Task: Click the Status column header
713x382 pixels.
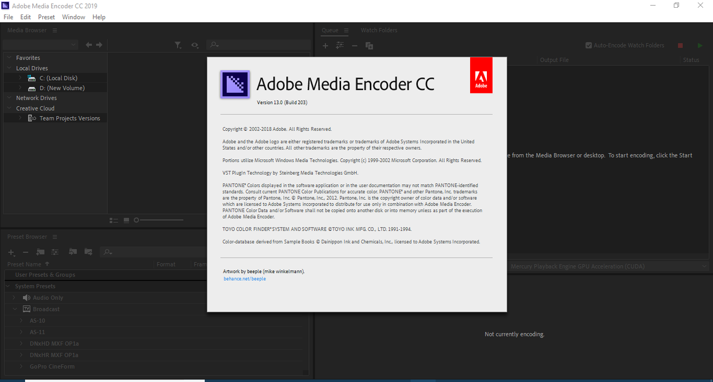Action: [x=691, y=60]
